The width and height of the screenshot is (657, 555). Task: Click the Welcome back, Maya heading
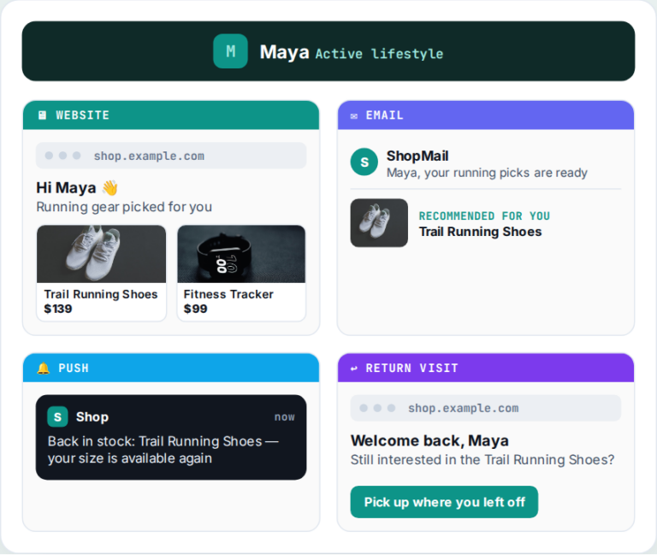[x=429, y=440]
